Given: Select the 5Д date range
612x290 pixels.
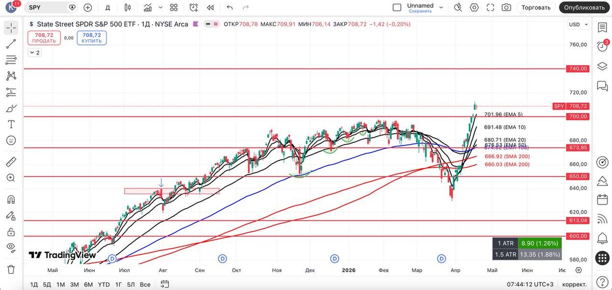Looking at the screenshot, I should (47, 284).
